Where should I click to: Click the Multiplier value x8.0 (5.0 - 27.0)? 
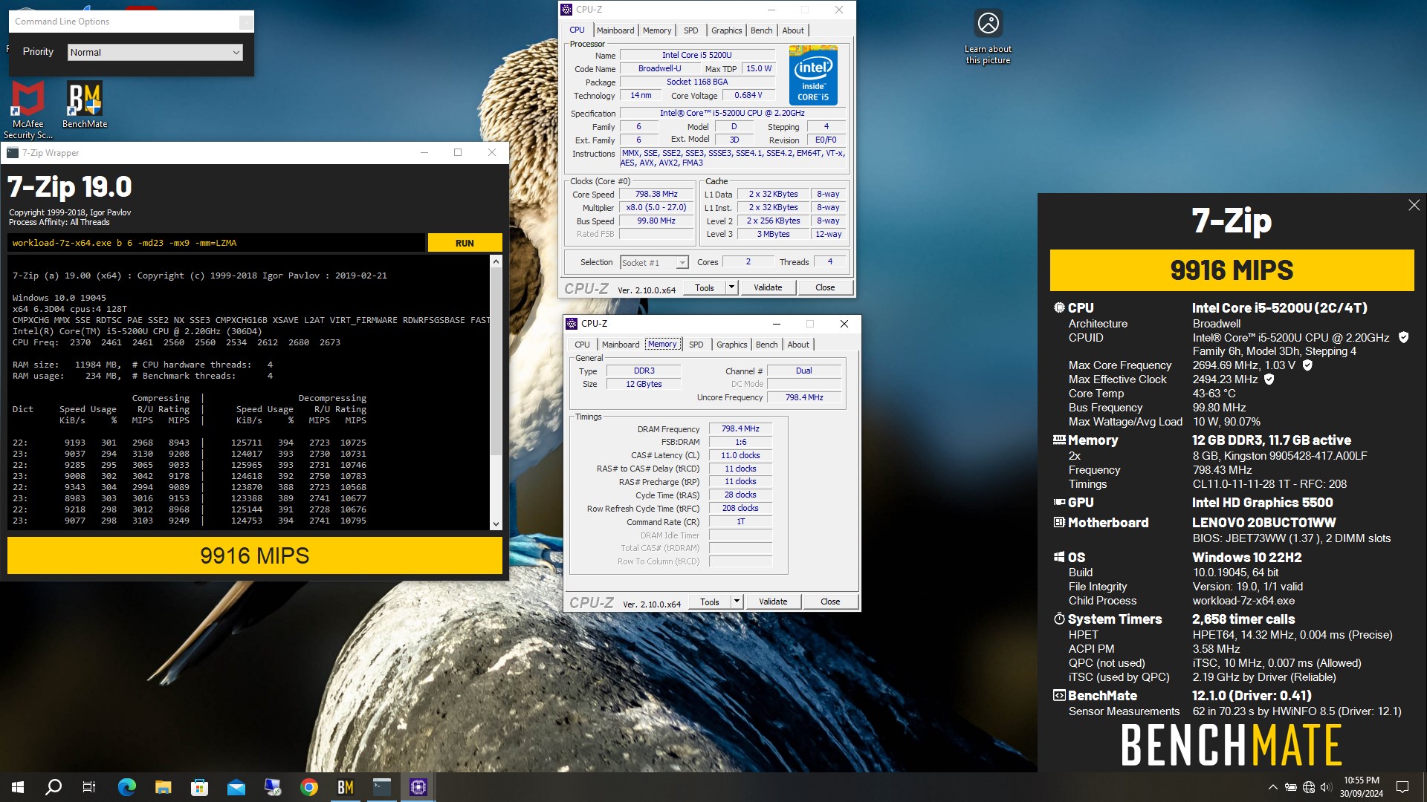[656, 208]
